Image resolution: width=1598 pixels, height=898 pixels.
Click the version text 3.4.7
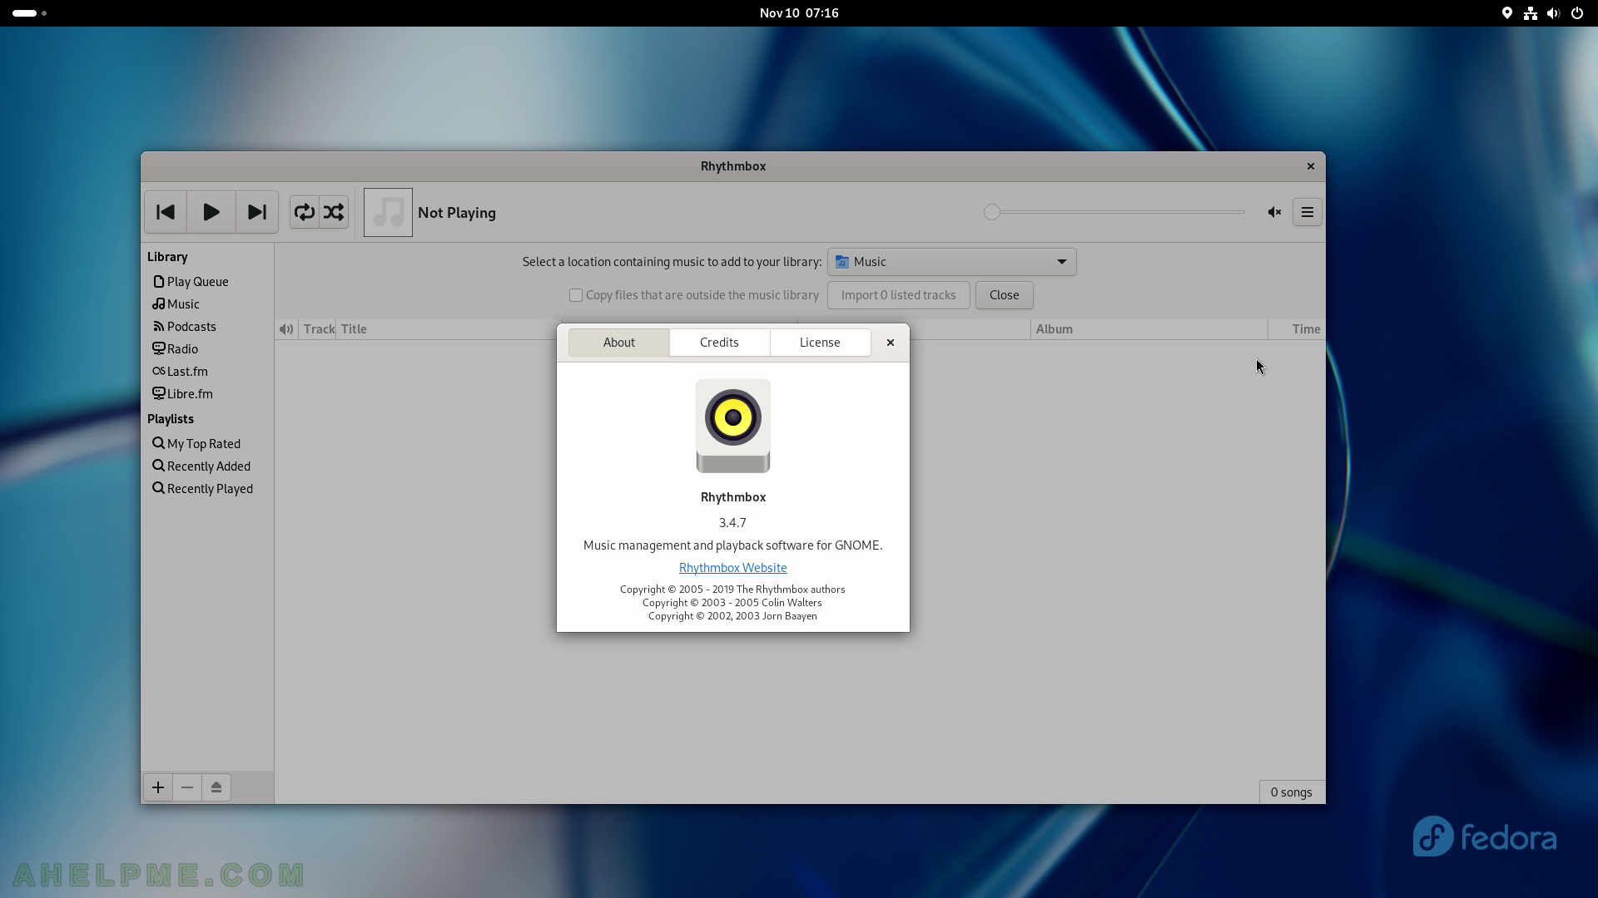(732, 523)
